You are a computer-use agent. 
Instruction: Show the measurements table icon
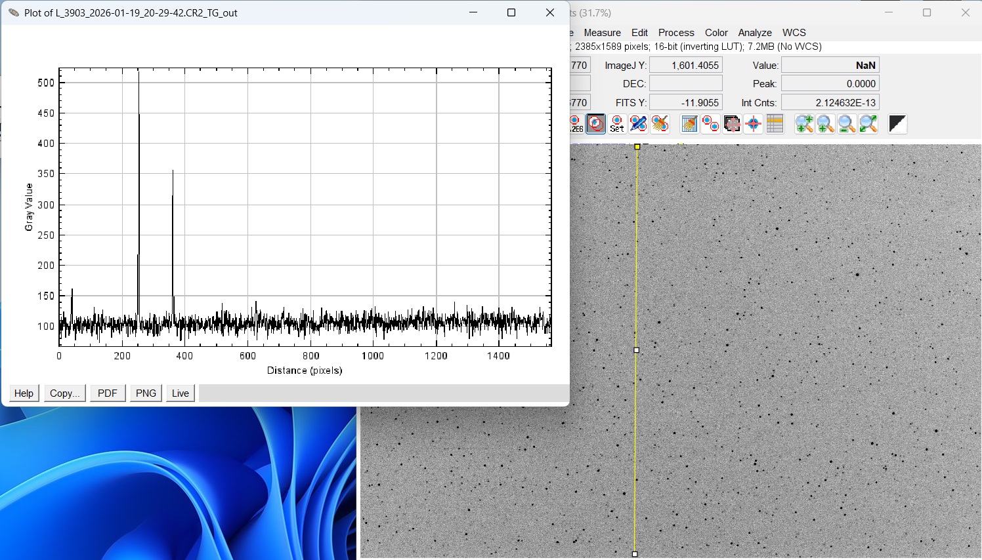click(775, 123)
